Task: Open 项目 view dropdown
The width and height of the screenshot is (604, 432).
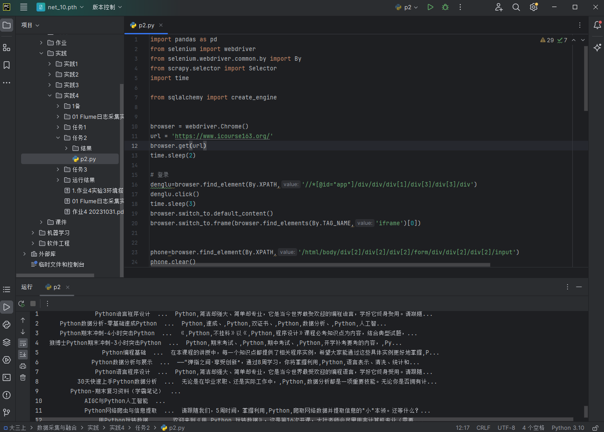Action: [x=30, y=25]
